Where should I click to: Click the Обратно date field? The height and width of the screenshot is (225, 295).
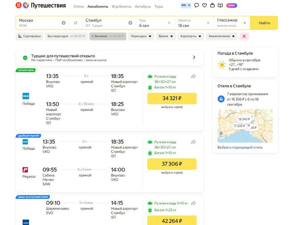click(x=194, y=23)
